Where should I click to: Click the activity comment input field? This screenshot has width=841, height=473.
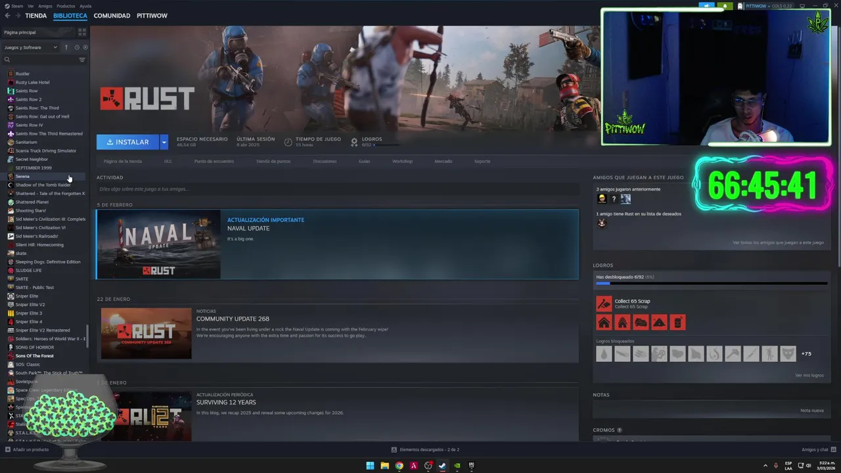click(x=338, y=189)
